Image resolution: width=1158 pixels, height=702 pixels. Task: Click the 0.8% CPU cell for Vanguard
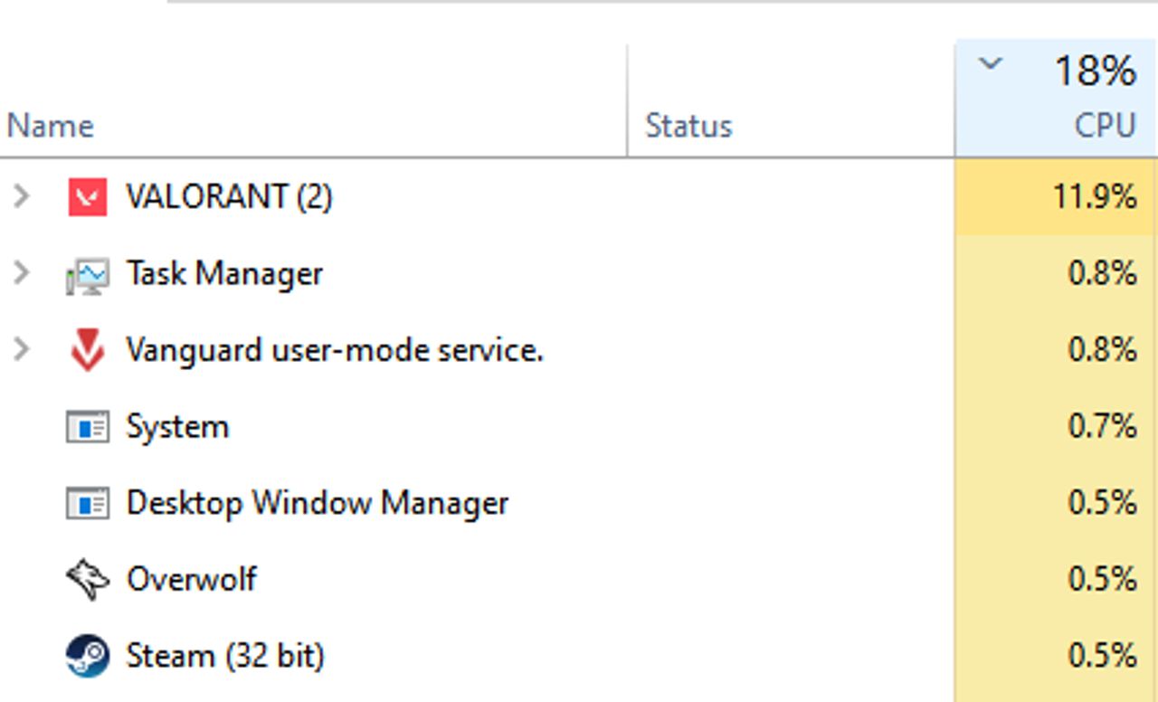coord(1057,349)
